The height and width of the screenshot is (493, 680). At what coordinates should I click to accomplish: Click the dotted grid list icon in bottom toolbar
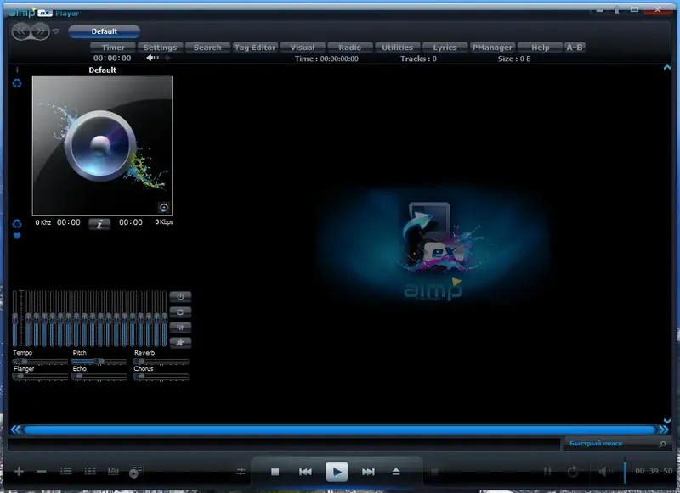90,471
